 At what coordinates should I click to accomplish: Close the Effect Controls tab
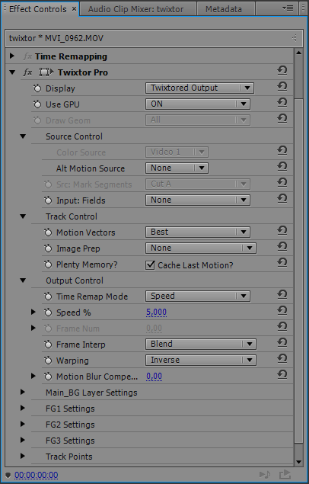tap(74, 9)
